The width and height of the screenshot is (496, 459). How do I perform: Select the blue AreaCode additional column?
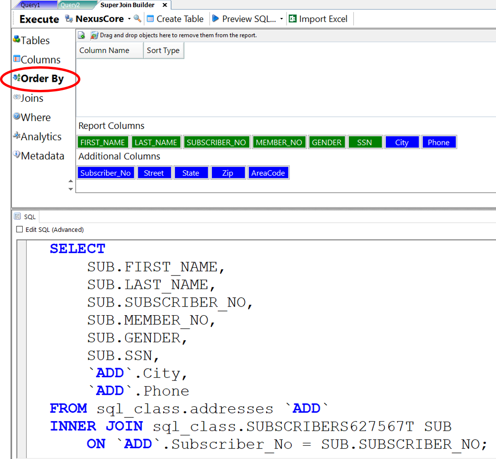tap(268, 173)
